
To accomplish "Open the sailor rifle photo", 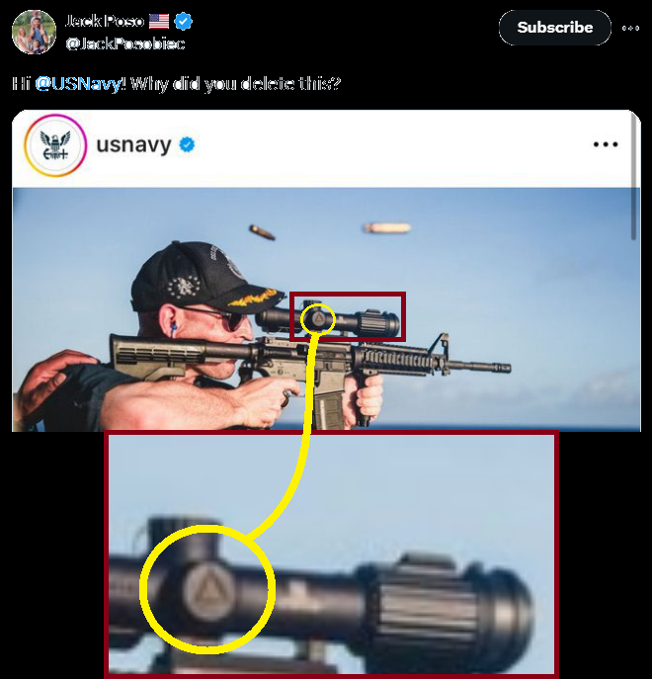I will pos(326,308).
